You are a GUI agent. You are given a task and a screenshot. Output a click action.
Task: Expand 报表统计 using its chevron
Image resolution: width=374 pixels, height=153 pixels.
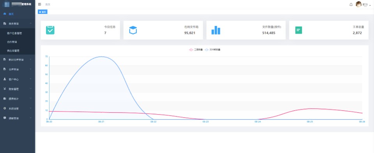click(31, 98)
